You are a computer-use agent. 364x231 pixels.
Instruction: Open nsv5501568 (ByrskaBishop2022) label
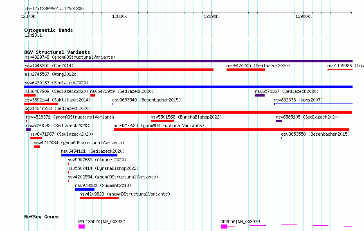tap(186, 117)
